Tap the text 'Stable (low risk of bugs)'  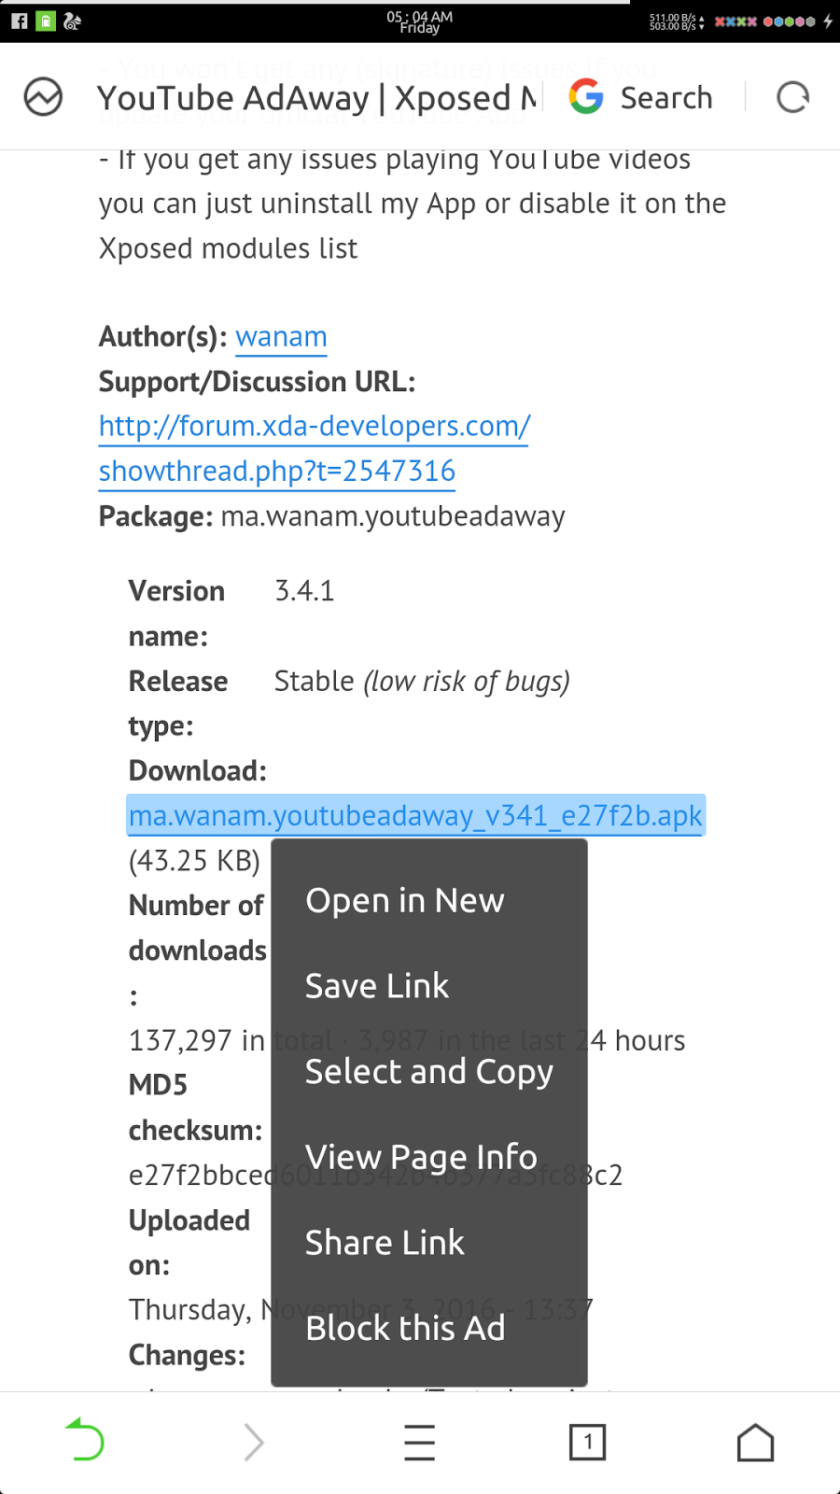[422, 682]
